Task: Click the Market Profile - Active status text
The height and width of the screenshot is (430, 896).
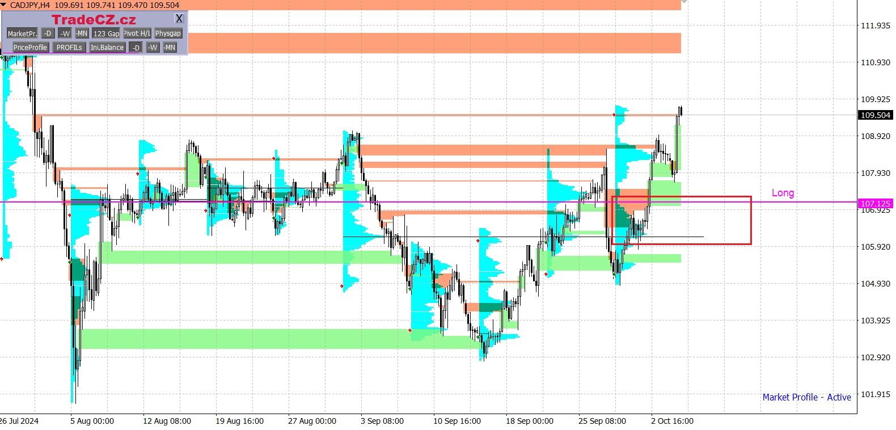Action: point(806,397)
